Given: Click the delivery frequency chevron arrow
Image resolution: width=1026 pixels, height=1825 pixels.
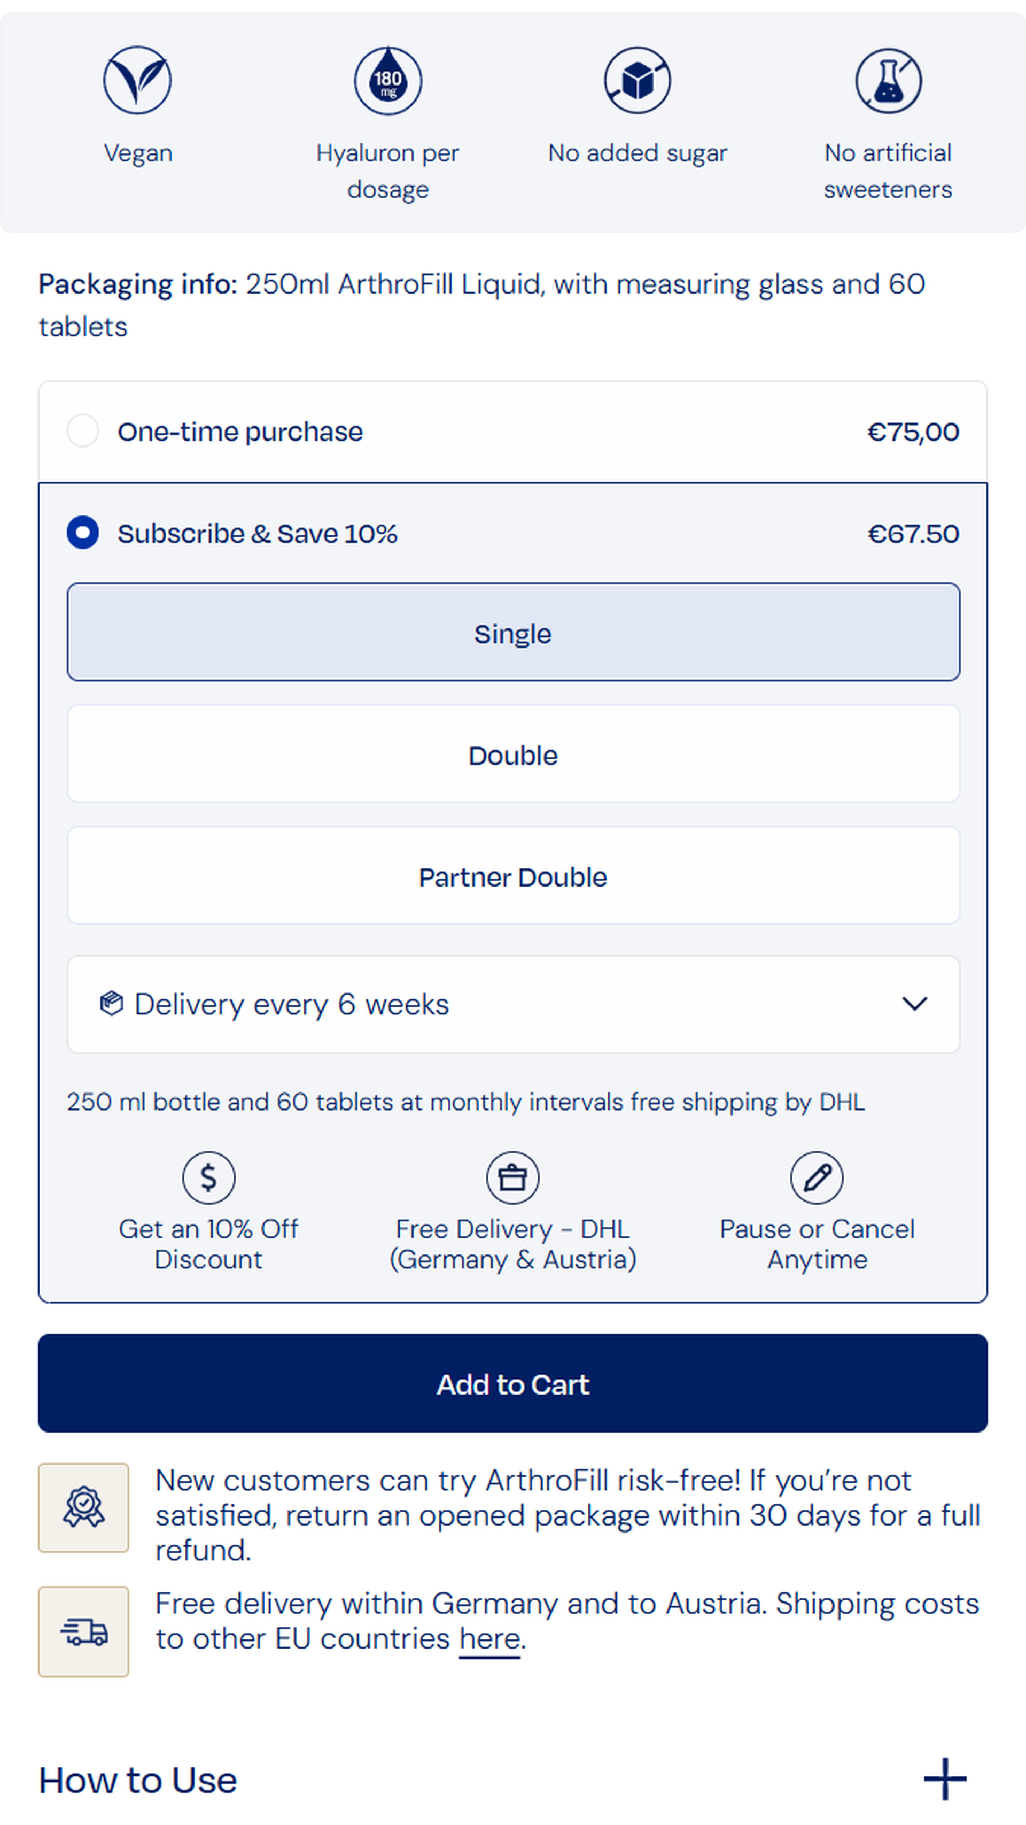Looking at the screenshot, I should pyautogui.click(x=915, y=1004).
